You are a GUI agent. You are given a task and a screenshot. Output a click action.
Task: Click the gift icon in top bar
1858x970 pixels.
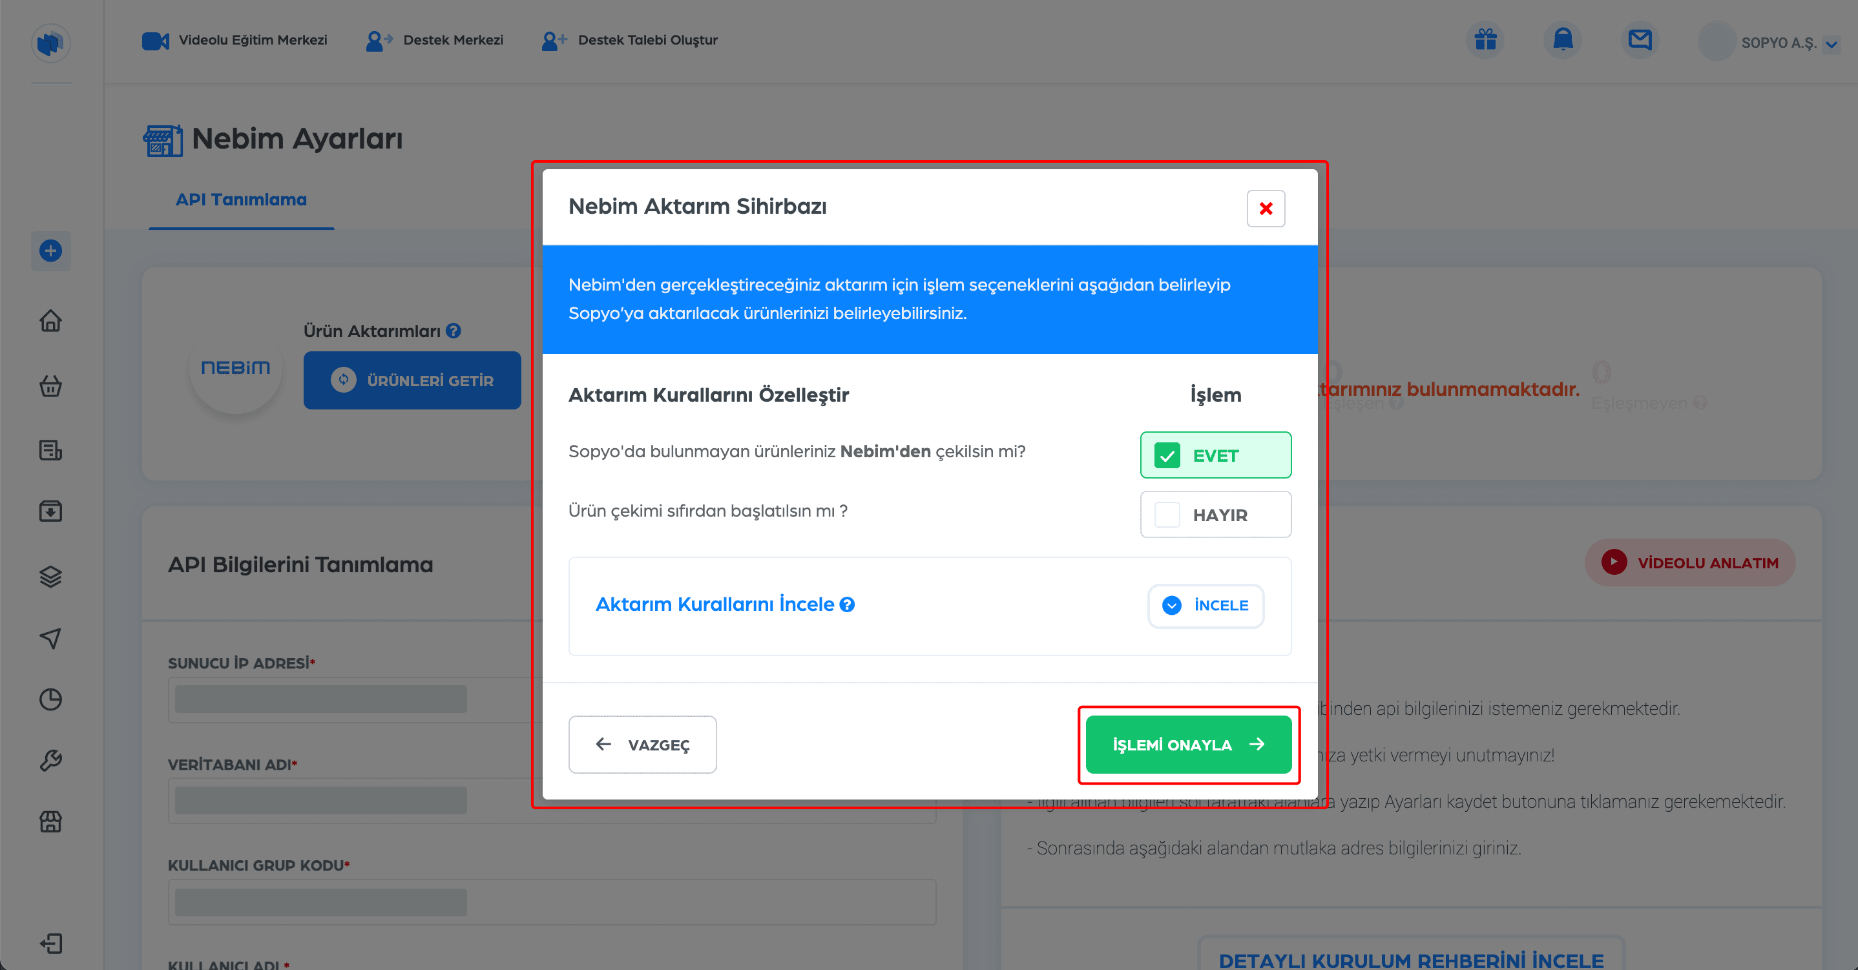1485,39
